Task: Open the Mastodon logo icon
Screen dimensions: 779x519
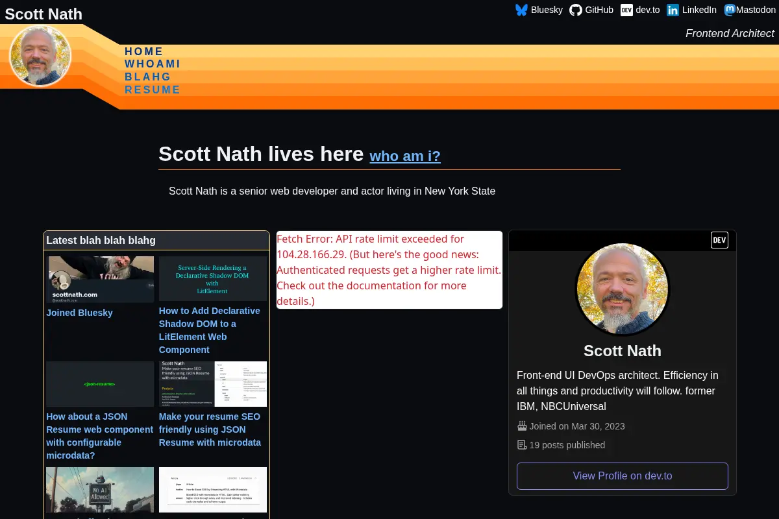Action: [730, 10]
